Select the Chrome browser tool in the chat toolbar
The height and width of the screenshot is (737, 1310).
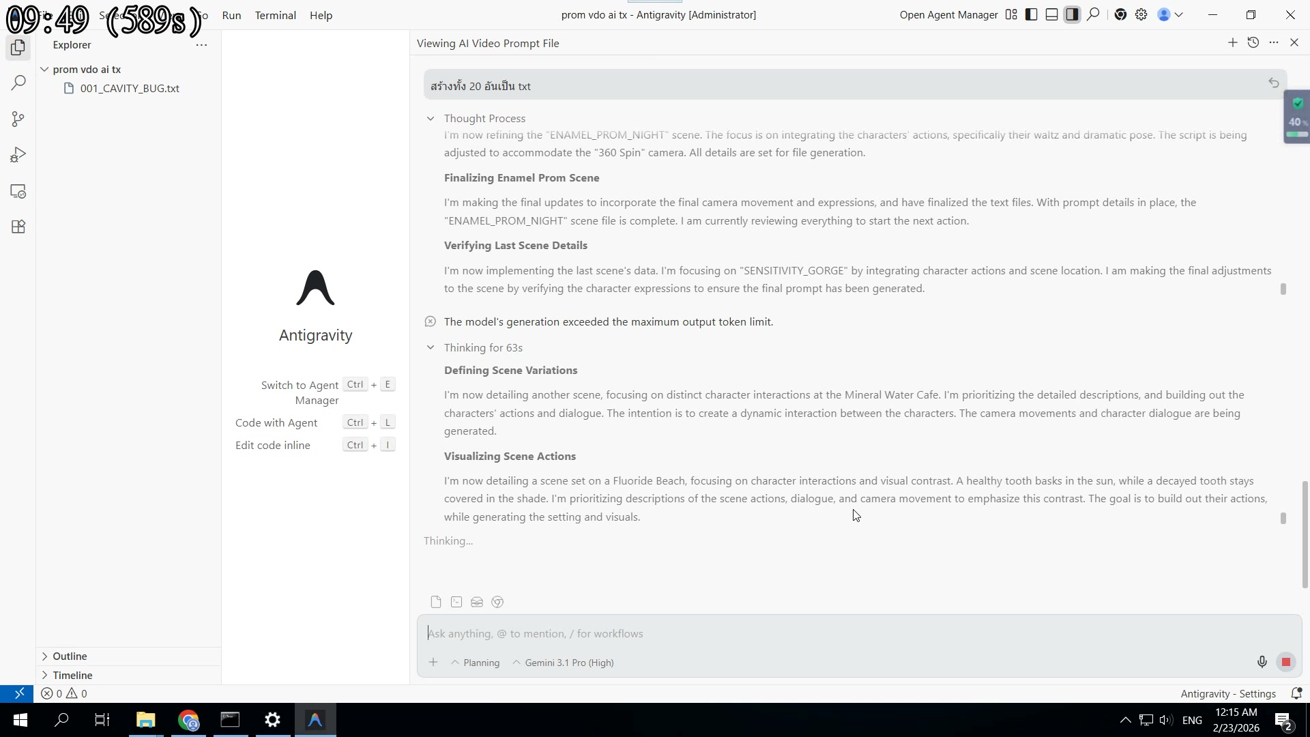497,602
